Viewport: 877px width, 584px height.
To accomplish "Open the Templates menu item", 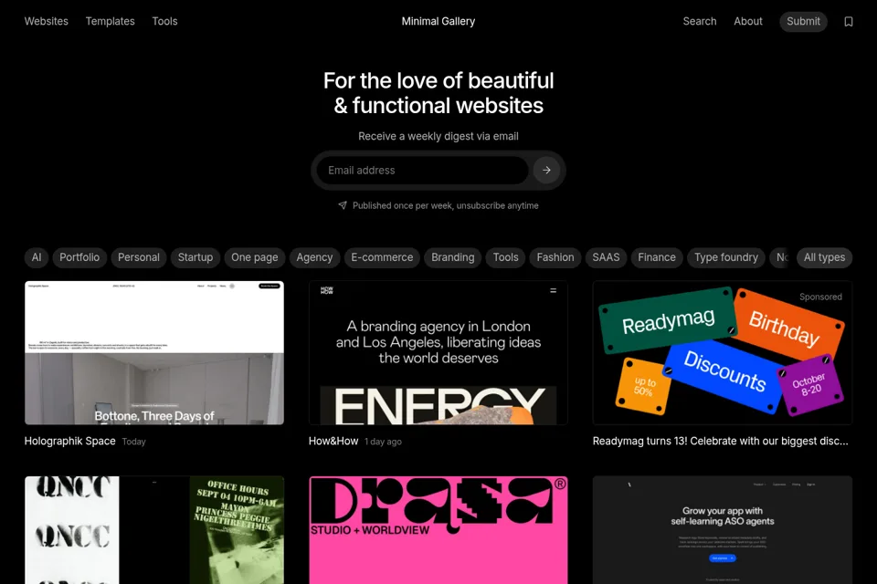I will [111, 21].
